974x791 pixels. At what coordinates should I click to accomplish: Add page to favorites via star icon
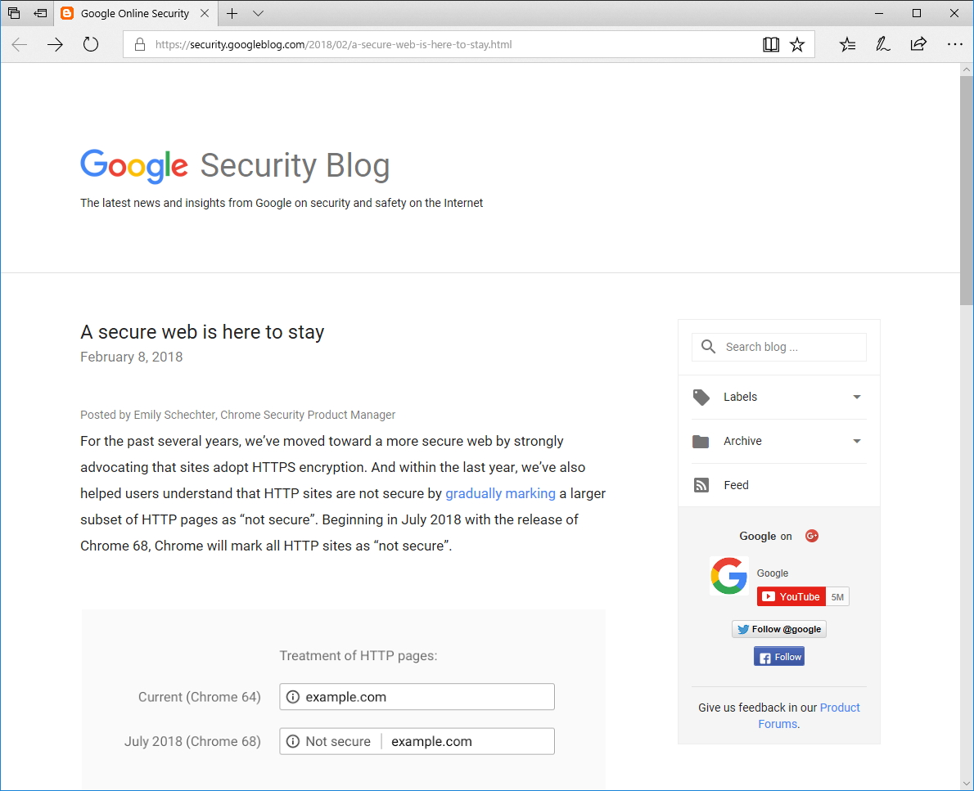tap(797, 44)
